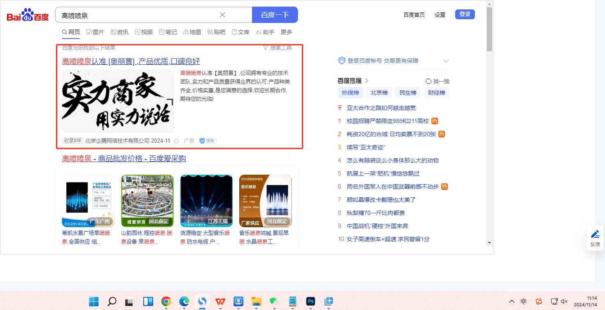Click the 百度一下 search button
This screenshot has height=310, width=605.
coord(275,15)
